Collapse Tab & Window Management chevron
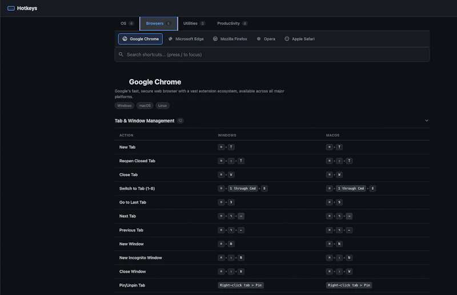This screenshot has width=457, height=295. 426,121
